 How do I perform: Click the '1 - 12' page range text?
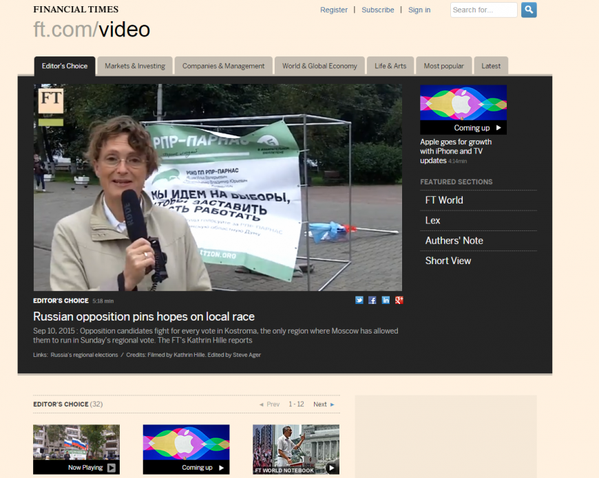pos(297,404)
